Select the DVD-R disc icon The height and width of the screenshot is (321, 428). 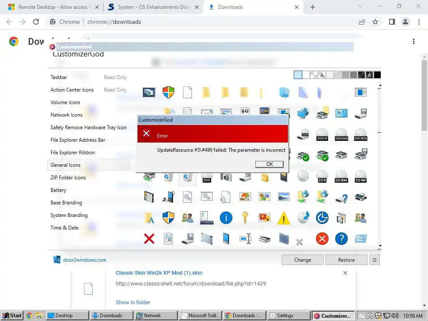(x=322, y=134)
